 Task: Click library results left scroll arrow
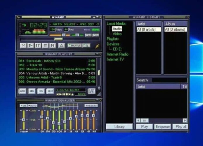(x=138, y=121)
